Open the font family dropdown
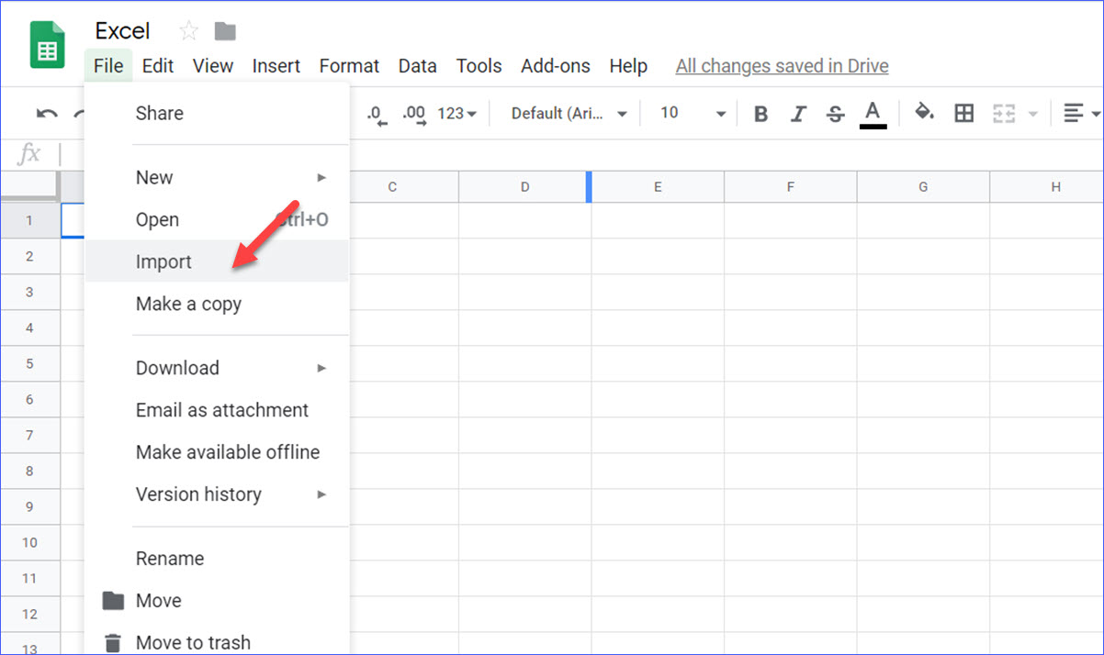The height and width of the screenshot is (655, 1104). pyautogui.click(x=564, y=113)
